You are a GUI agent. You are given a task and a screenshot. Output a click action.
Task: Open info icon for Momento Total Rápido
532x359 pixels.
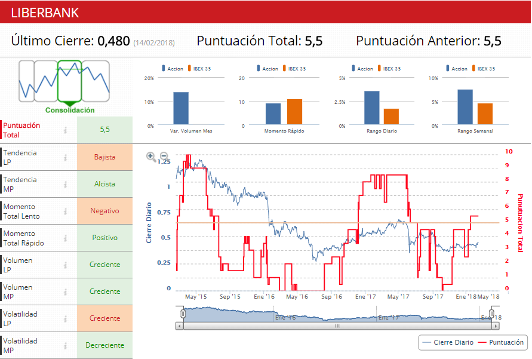(x=66, y=238)
